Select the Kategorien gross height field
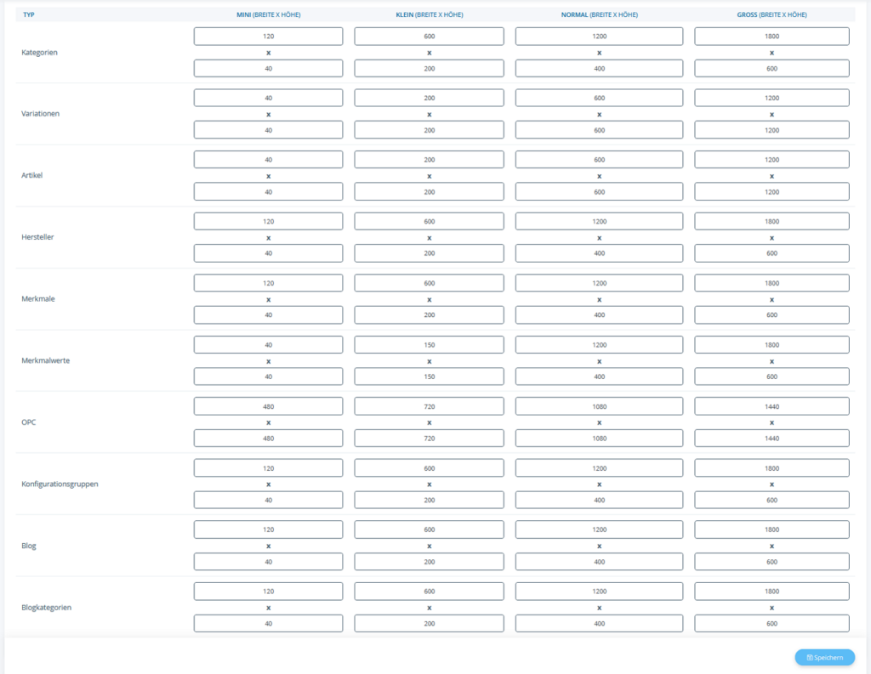This screenshot has height=674, width=871. [x=771, y=68]
